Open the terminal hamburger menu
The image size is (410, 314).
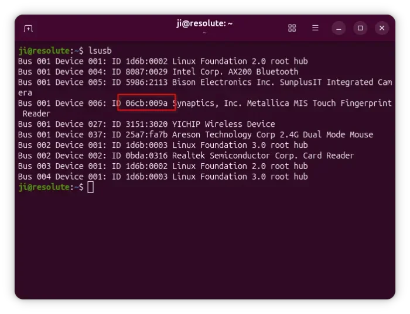coord(315,27)
